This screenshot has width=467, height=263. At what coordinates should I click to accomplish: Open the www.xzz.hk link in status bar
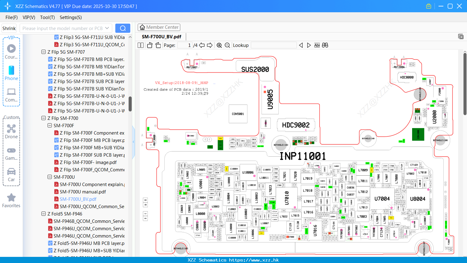tap(254, 260)
